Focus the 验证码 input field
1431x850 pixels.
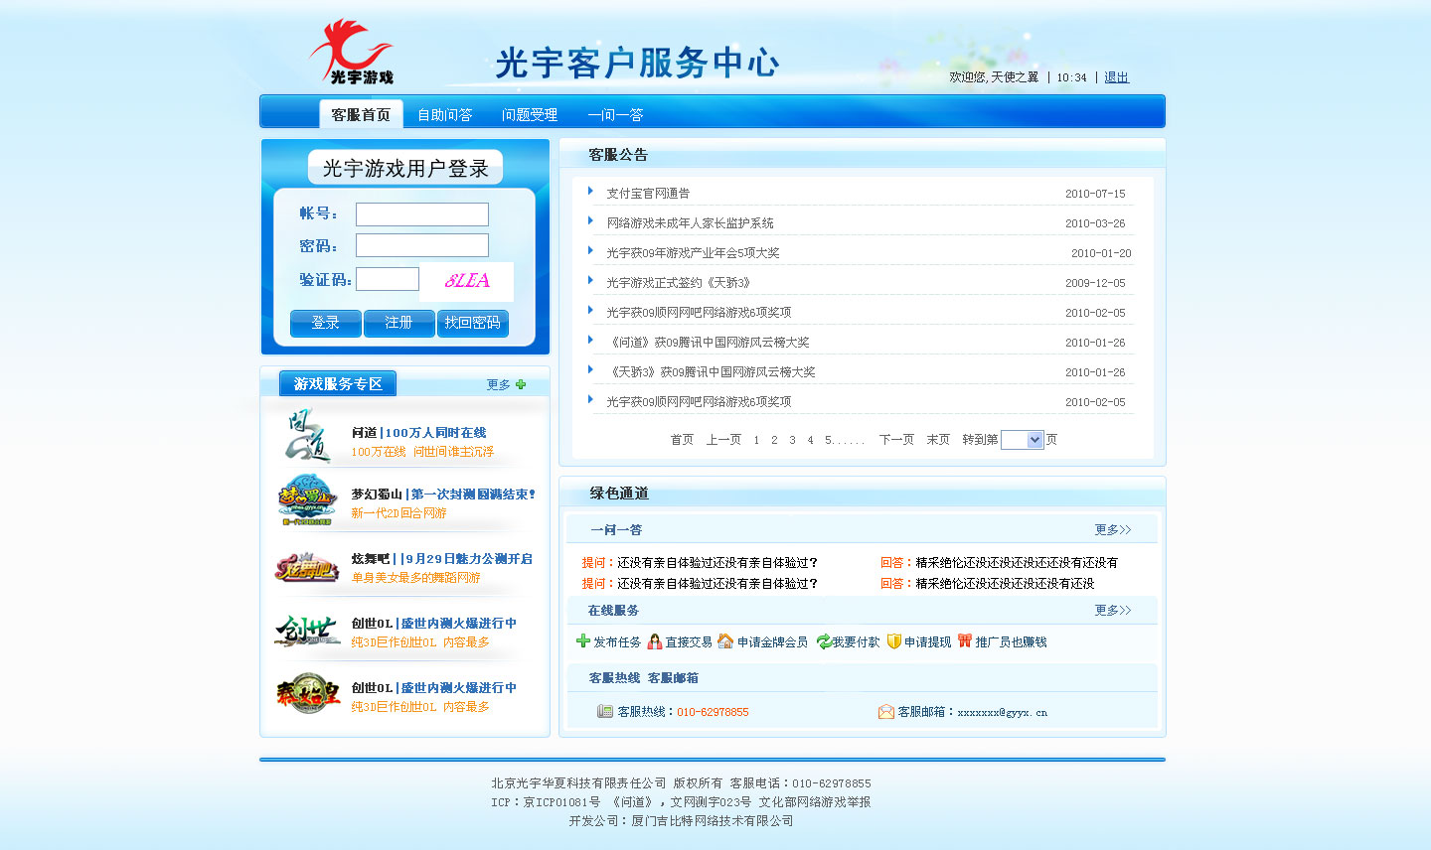click(x=388, y=279)
